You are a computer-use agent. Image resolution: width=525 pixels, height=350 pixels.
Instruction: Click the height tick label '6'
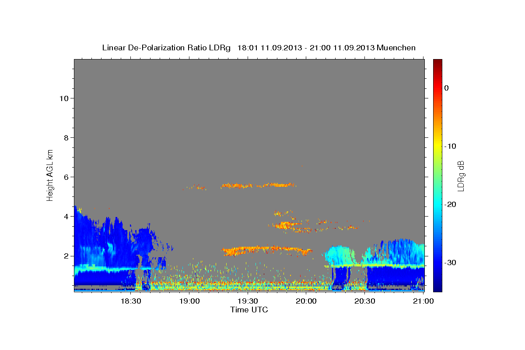point(66,177)
